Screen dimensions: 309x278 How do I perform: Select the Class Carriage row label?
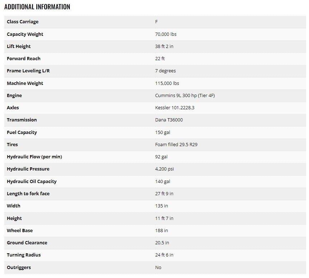(x=23, y=22)
